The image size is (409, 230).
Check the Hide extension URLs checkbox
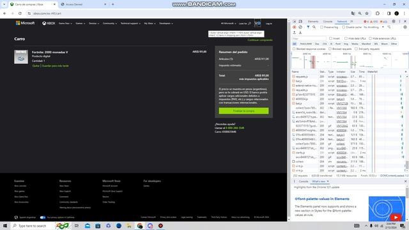coord(370,38)
